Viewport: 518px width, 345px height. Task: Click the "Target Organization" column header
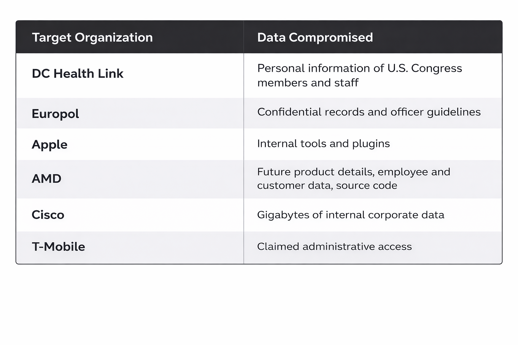pyautogui.click(x=92, y=37)
